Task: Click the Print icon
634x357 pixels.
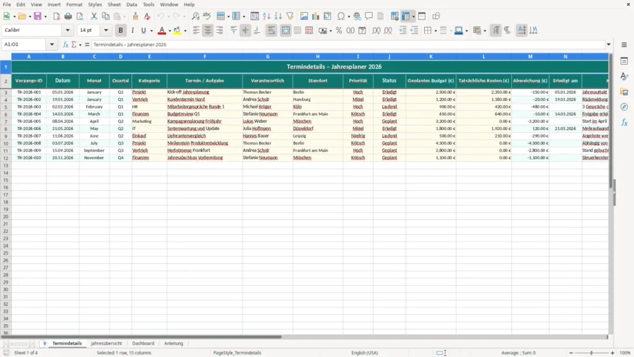Action: click(68, 16)
